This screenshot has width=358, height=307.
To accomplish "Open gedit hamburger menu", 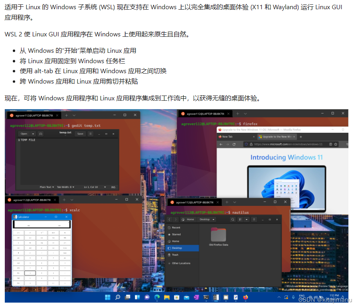I will (x=90, y=134).
